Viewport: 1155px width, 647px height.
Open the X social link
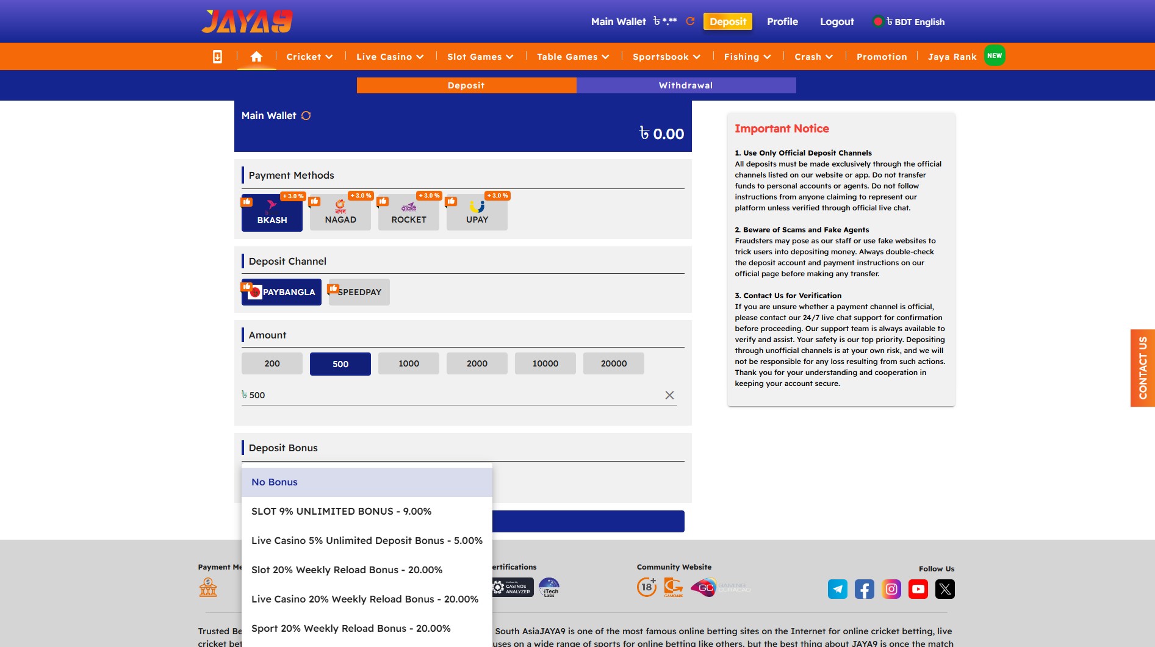click(x=945, y=589)
